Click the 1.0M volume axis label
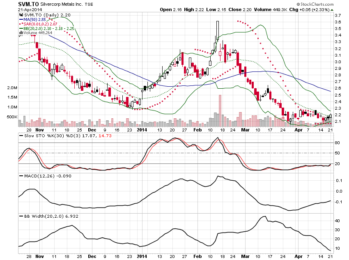The height and width of the screenshot is (260, 349). (12, 107)
